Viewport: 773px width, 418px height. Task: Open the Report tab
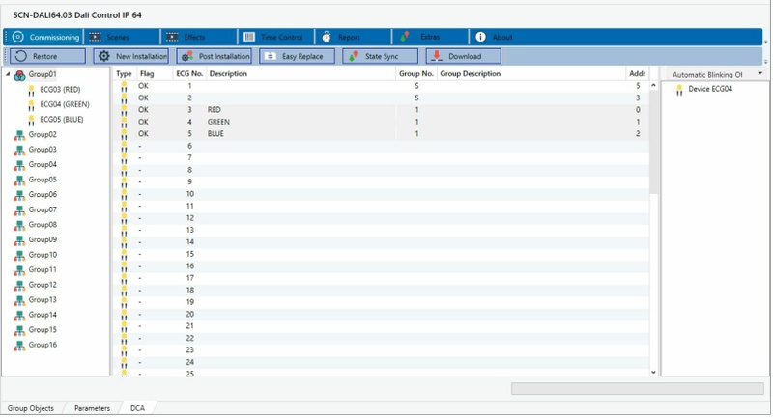(x=353, y=37)
